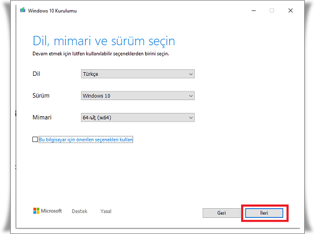
Task: Open the Dil dropdown showing Türkçe
Action: (x=138, y=74)
